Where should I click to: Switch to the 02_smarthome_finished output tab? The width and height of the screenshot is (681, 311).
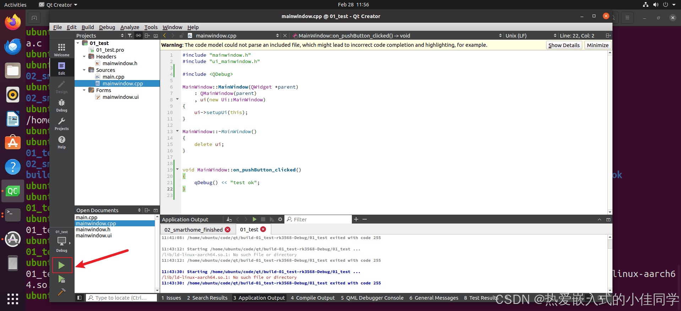coord(194,230)
